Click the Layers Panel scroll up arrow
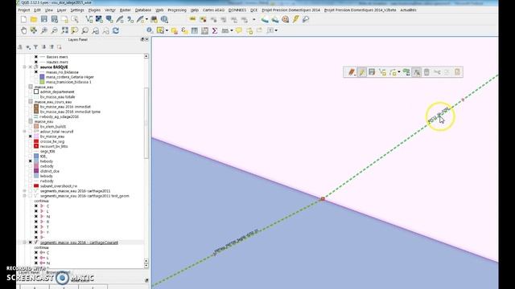Image resolution: width=515 pixels, height=289 pixels. click(146, 56)
